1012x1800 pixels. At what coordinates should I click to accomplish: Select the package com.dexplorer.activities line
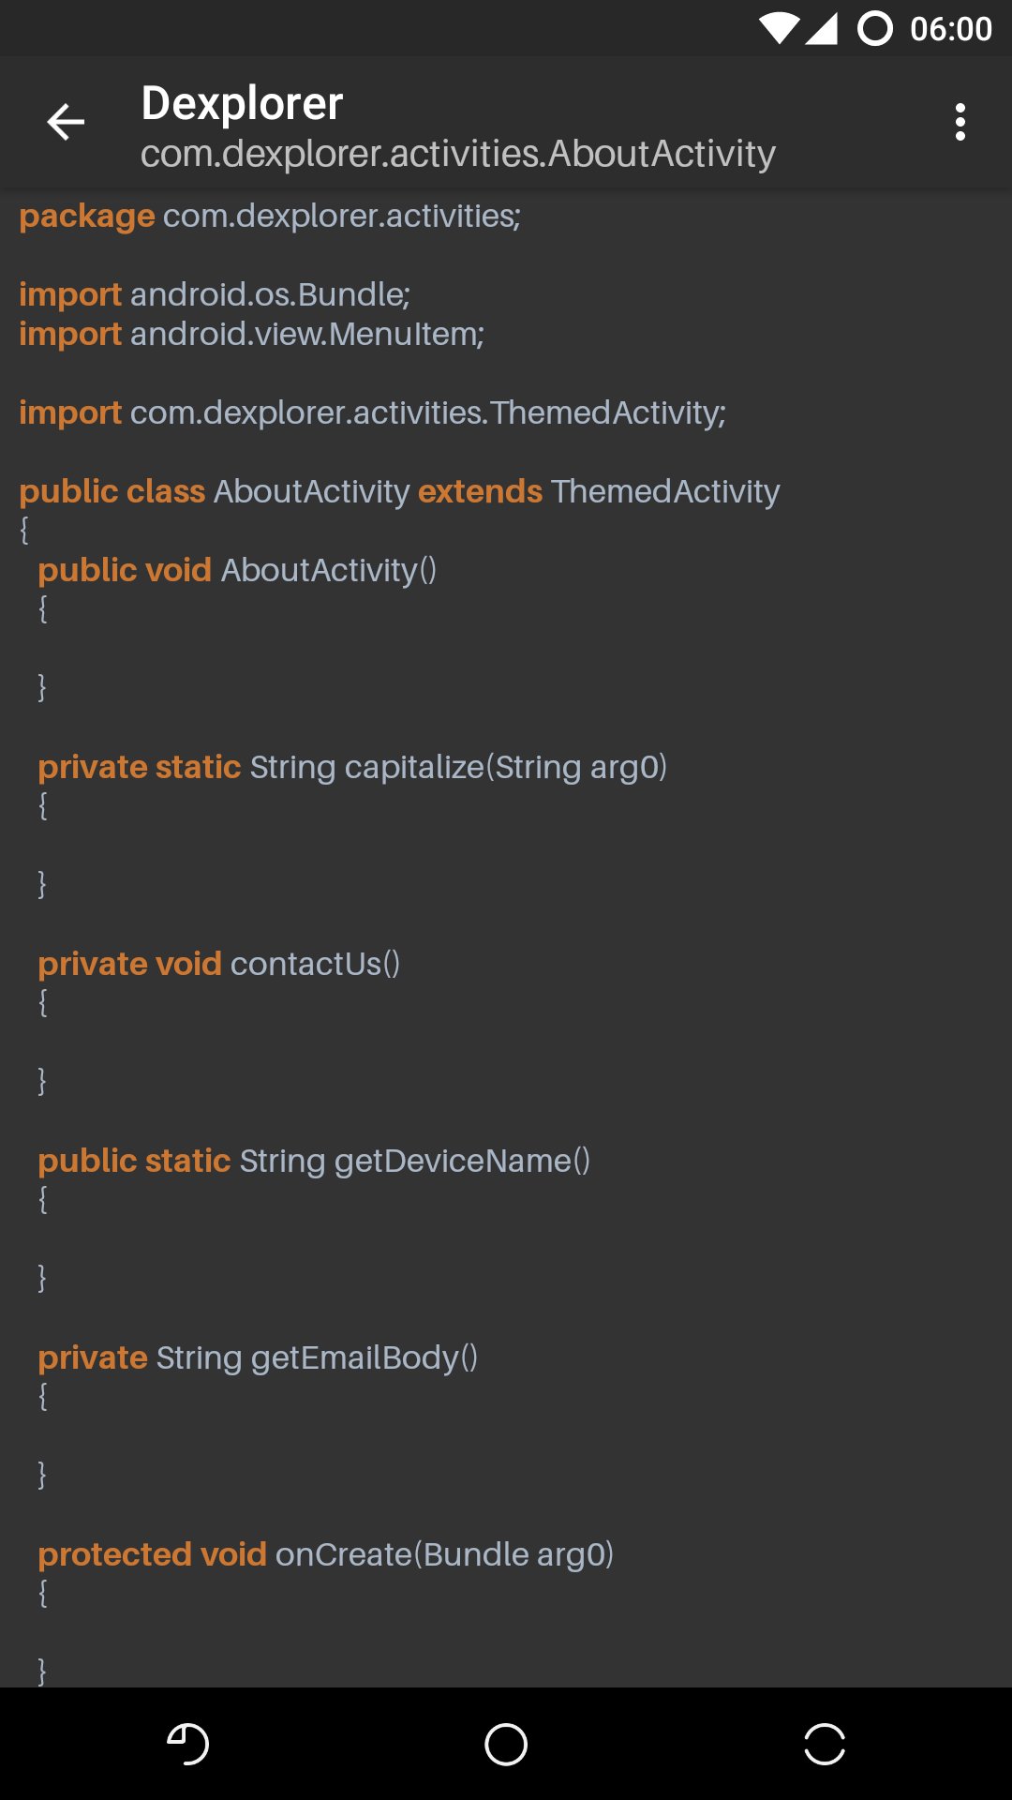pos(270,216)
